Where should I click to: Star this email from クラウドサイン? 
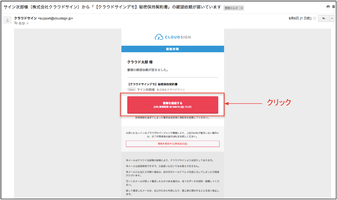coord(315,18)
